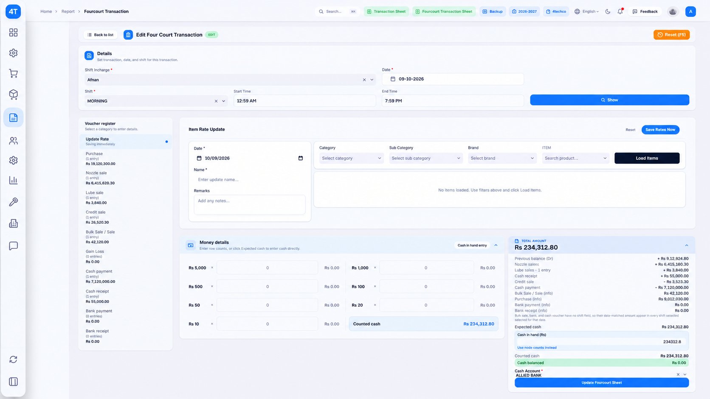The image size is (710, 399).
Task: Toggle the sidebar panel layout icon
Action: click(13, 382)
